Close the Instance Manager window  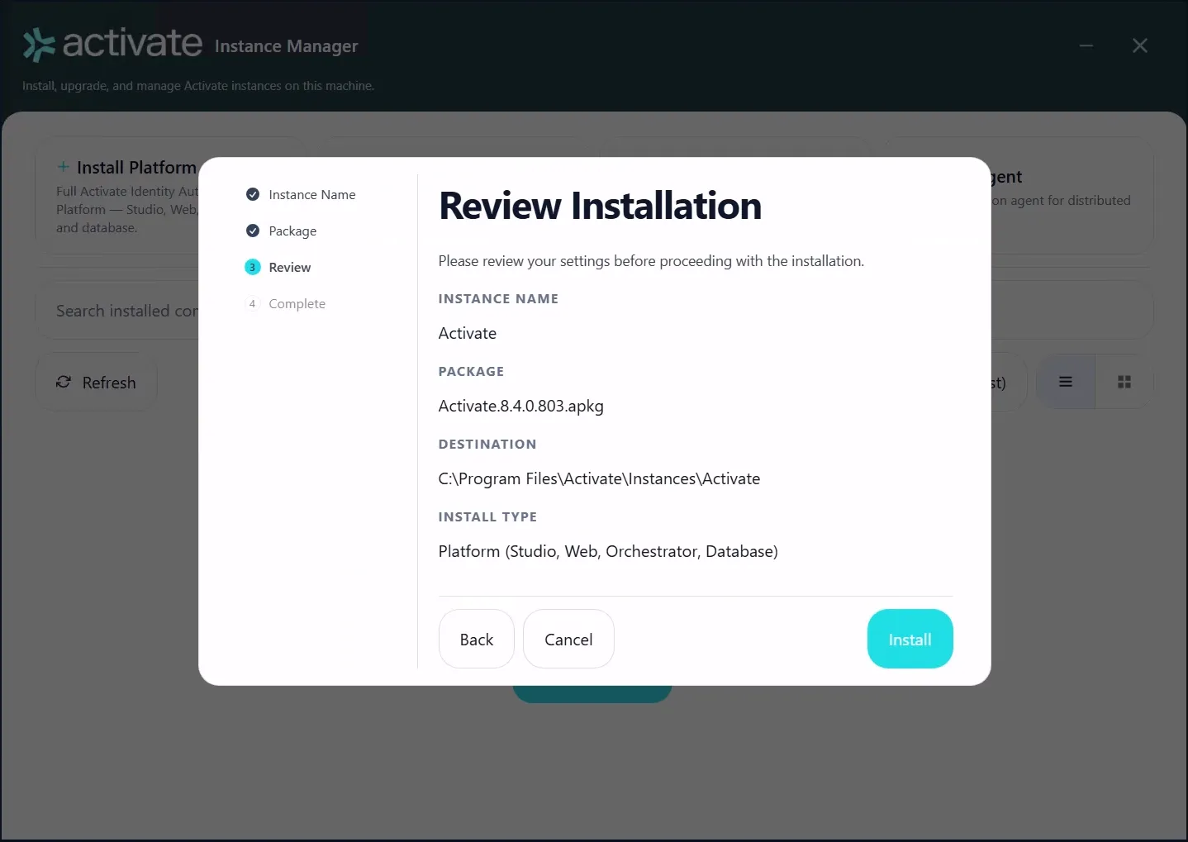(x=1140, y=45)
